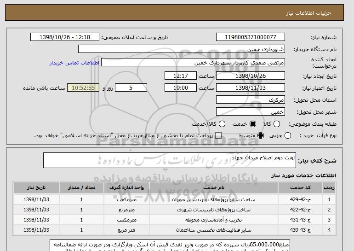Click the ردیف column header
Screen dimensions: 354x251
click(329, 188)
